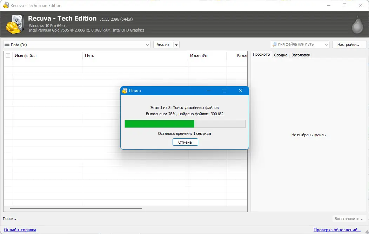
Task: Click the "Выполнено: 76%" status line
Action: tap(185, 114)
